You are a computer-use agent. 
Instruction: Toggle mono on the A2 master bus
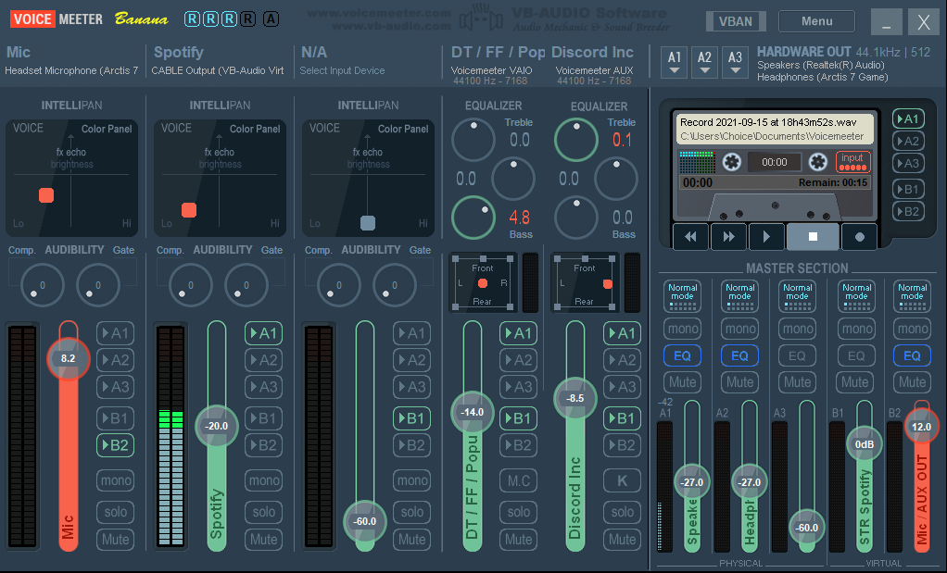pos(739,329)
